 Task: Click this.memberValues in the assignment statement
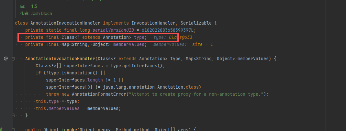[x=58, y=108]
